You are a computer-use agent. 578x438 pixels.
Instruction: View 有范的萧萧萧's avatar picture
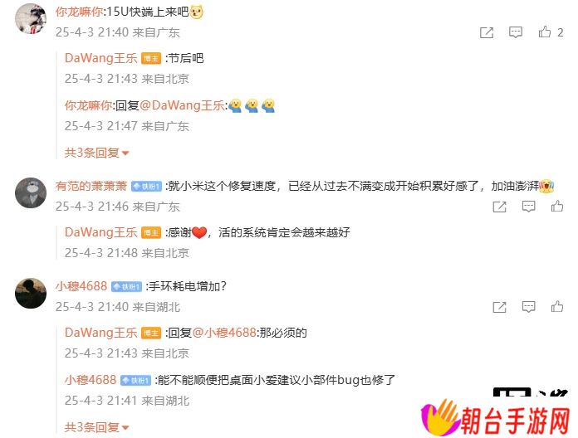click(x=31, y=192)
